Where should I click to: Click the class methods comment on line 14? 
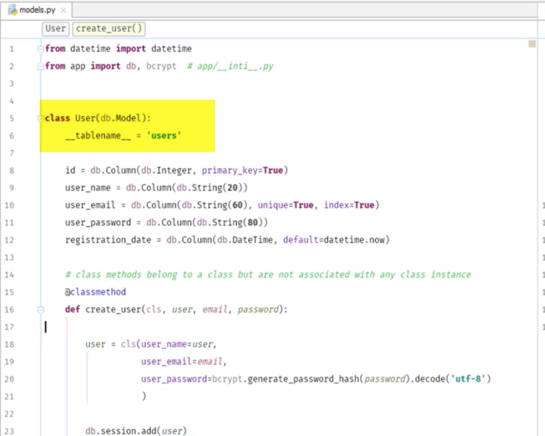(x=268, y=275)
